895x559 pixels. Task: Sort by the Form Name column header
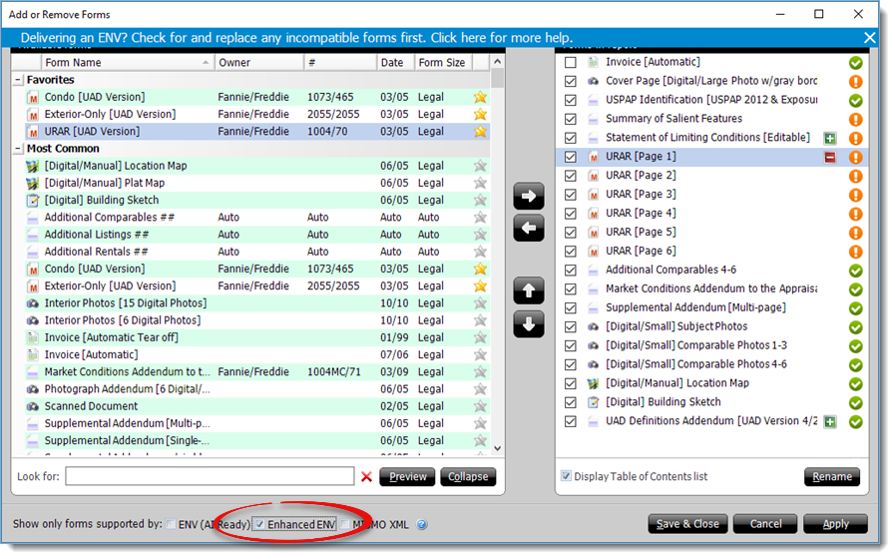(128, 62)
